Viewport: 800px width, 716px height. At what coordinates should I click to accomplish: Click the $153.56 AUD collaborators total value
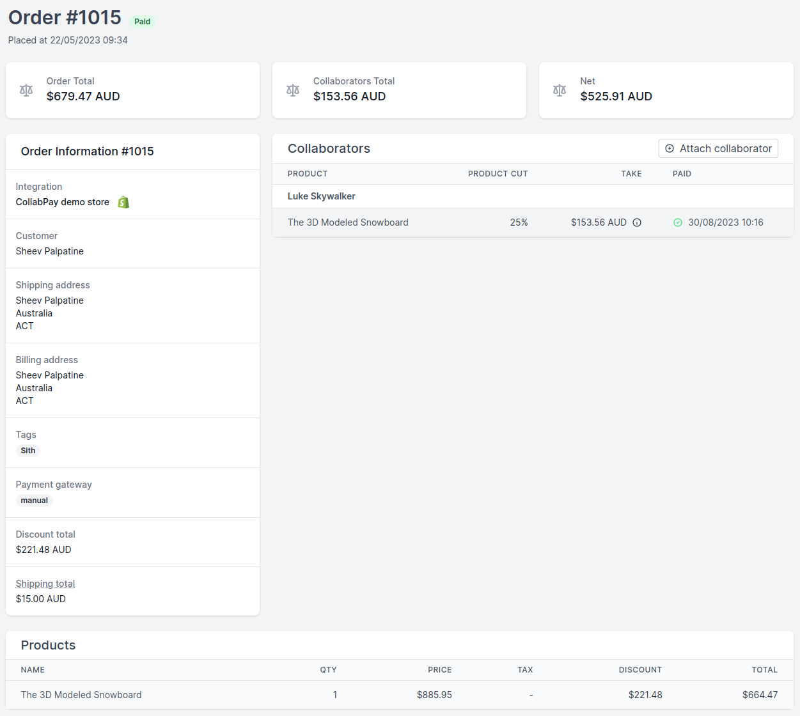(x=350, y=97)
